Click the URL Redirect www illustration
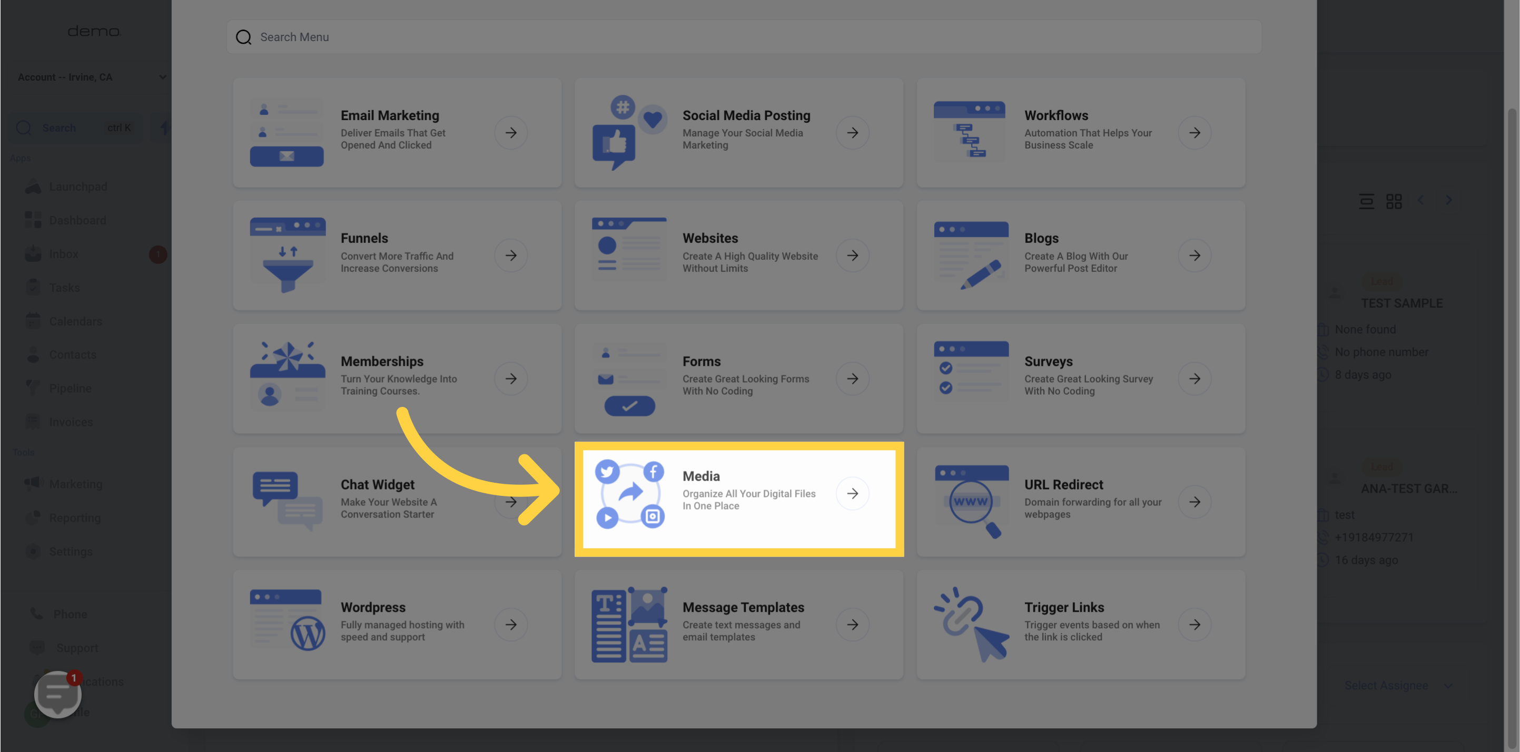Image resolution: width=1520 pixels, height=752 pixels. tap(971, 502)
